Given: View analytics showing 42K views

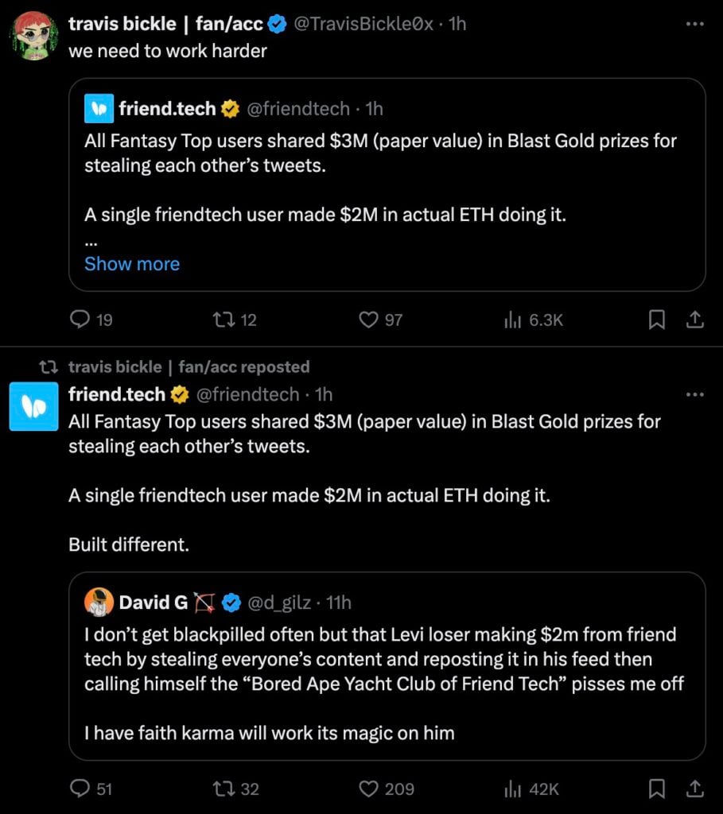Looking at the screenshot, I should [x=512, y=789].
